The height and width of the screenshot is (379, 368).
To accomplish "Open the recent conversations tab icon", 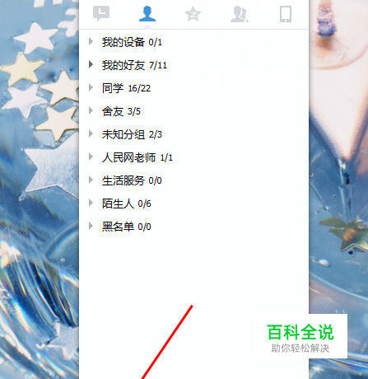I will (101, 13).
